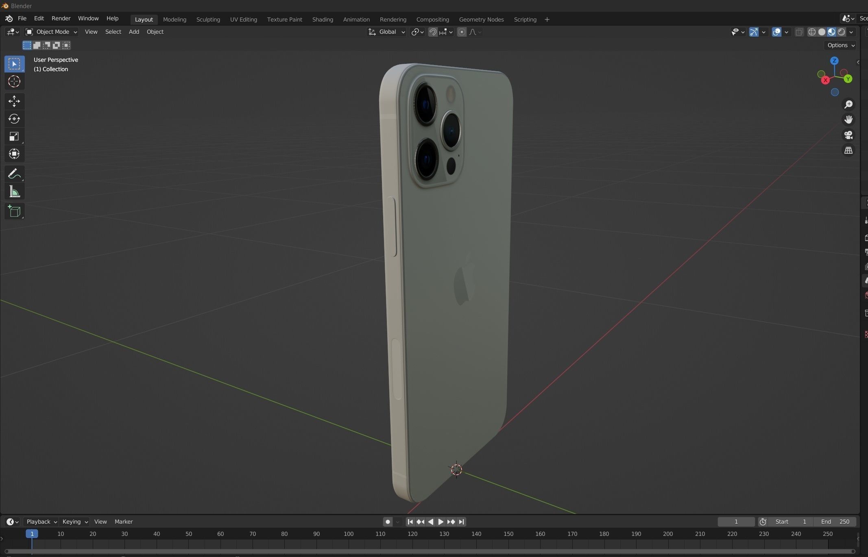This screenshot has width=868, height=557.
Task: Pick the Annotate pencil tool
Action: click(14, 174)
